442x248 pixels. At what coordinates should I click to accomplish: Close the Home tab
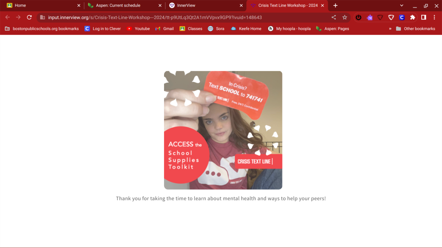pyautogui.click(x=79, y=6)
